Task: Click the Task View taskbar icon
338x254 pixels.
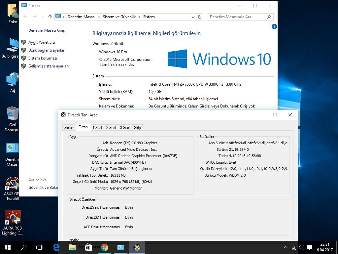Action: click(x=40, y=247)
